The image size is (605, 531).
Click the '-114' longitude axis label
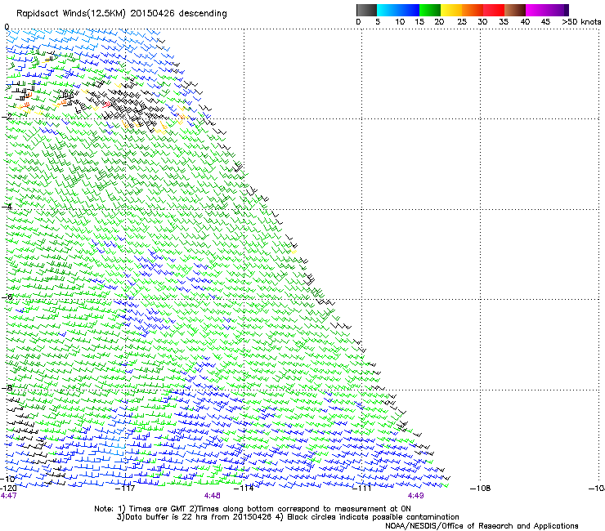pyautogui.click(x=244, y=489)
